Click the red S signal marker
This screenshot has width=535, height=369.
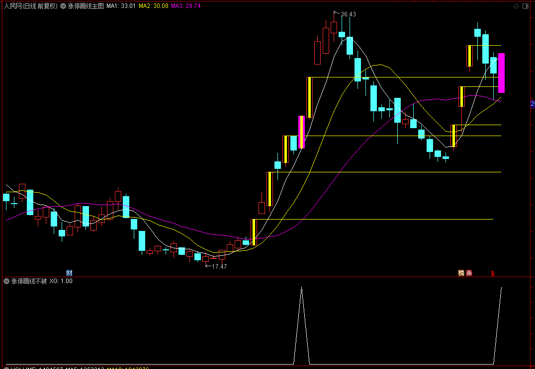click(x=493, y=273)
